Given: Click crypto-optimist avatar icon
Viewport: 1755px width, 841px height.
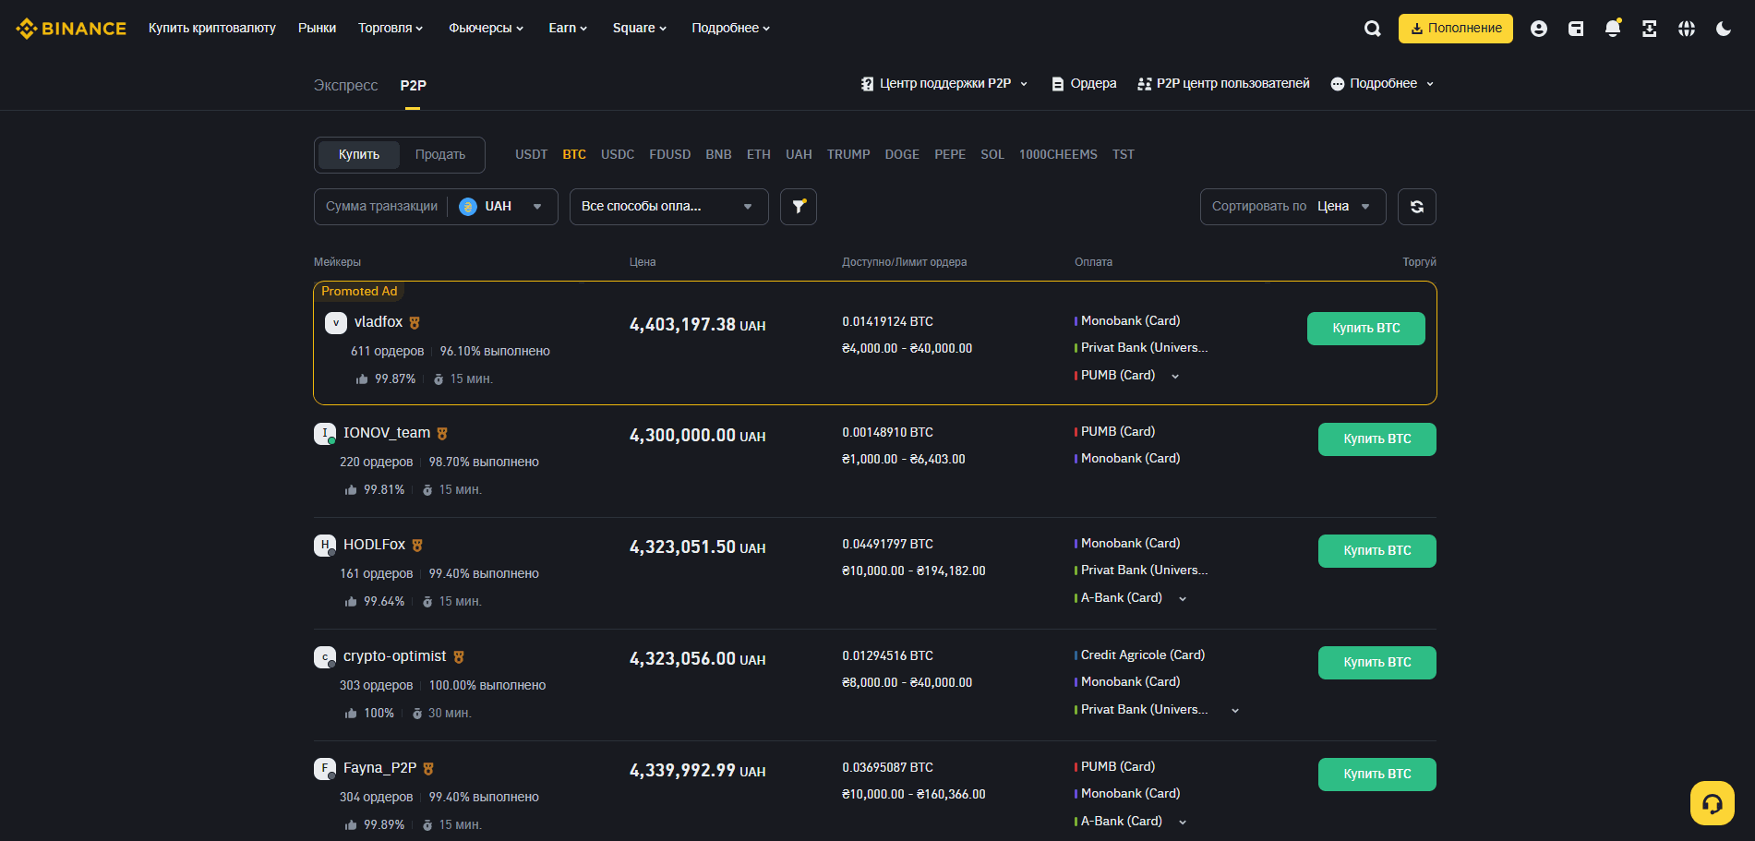Looking at the screenshot, I should [325, 657].
